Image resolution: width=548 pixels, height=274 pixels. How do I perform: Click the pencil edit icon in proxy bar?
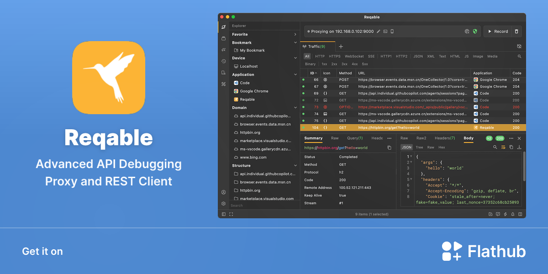(378, 32)
